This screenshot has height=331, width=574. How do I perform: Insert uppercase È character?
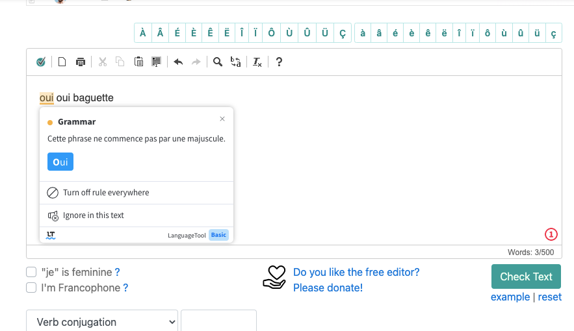tap(194, 33)
